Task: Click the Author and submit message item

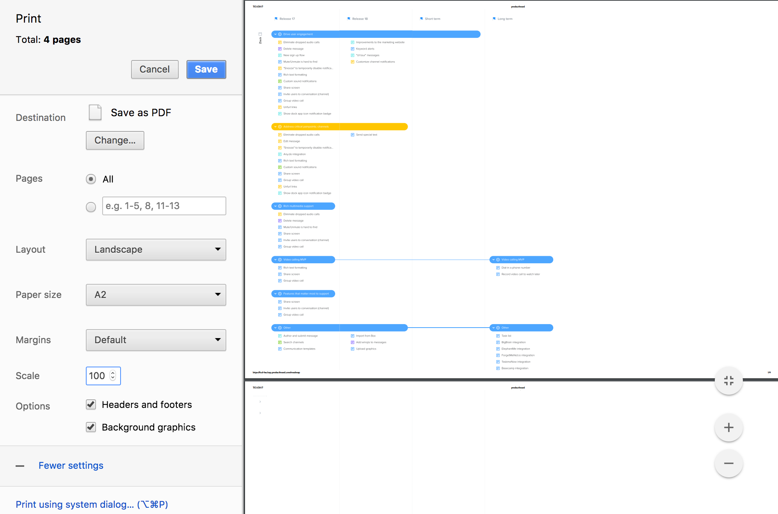Action: pos(298,336)
